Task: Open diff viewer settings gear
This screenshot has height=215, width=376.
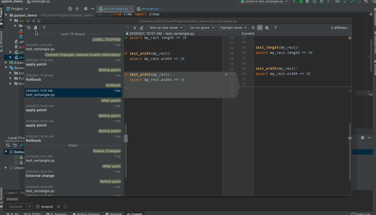Action: (267, 28)
